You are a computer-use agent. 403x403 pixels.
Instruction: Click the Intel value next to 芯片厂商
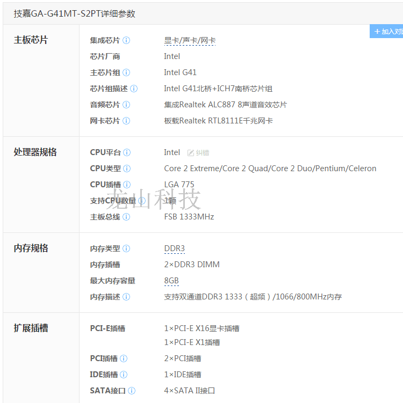point(172,56)
